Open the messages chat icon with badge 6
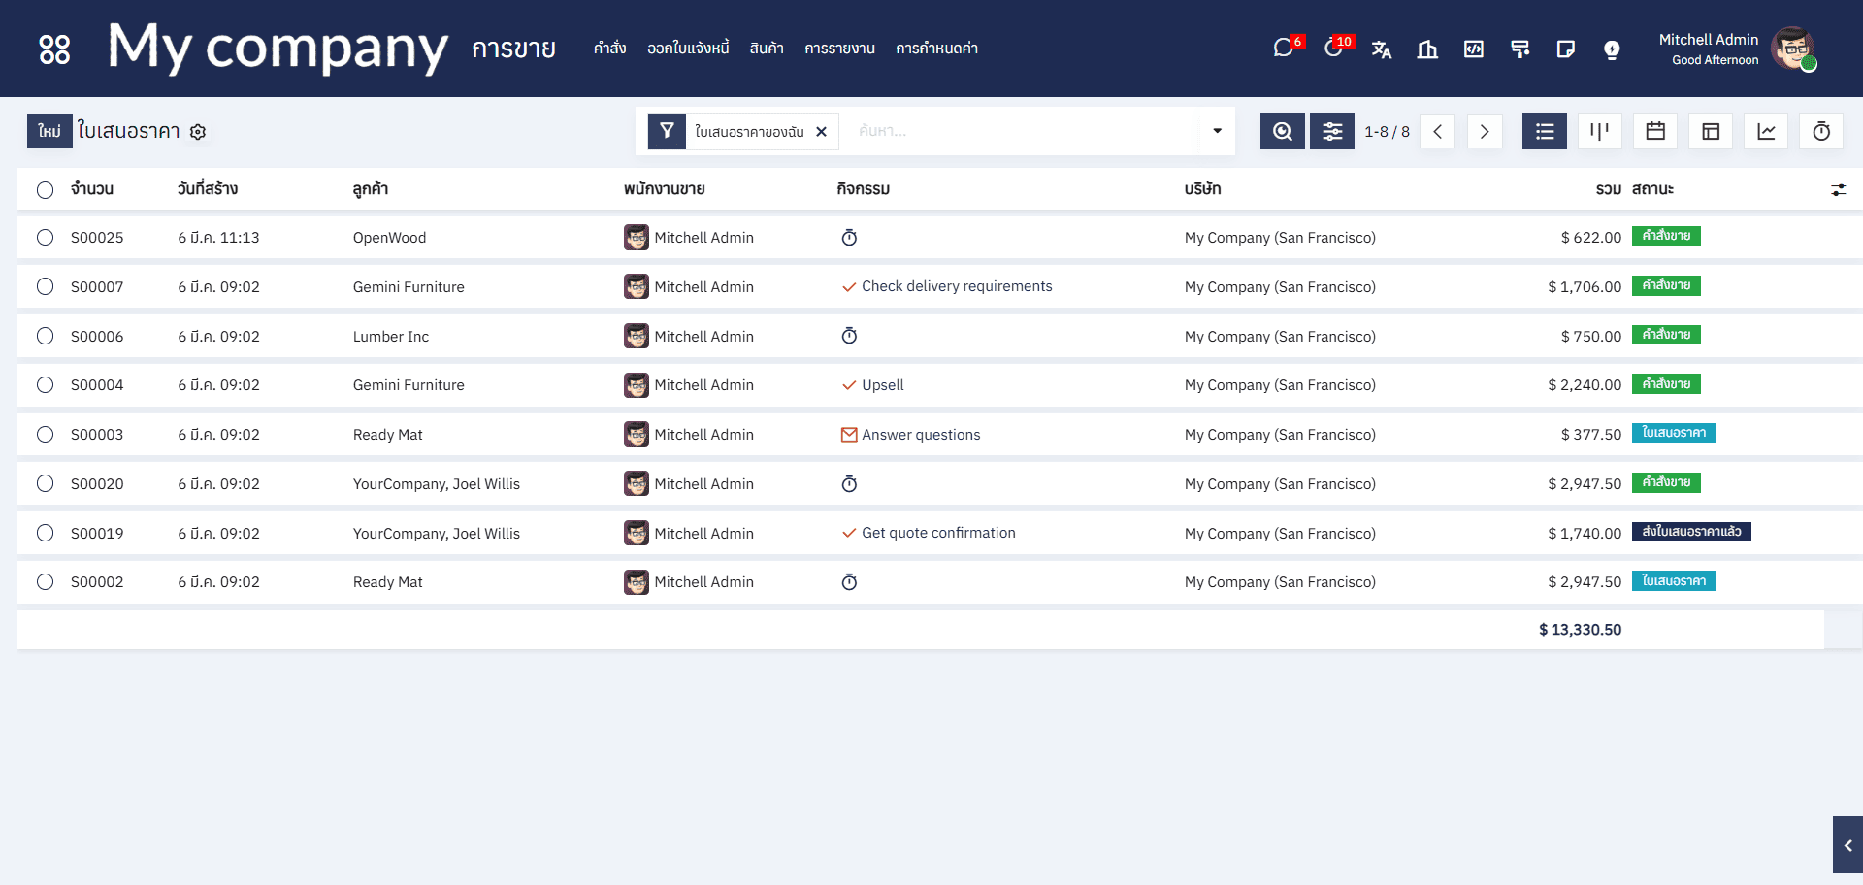 [x=1284, y=49]
